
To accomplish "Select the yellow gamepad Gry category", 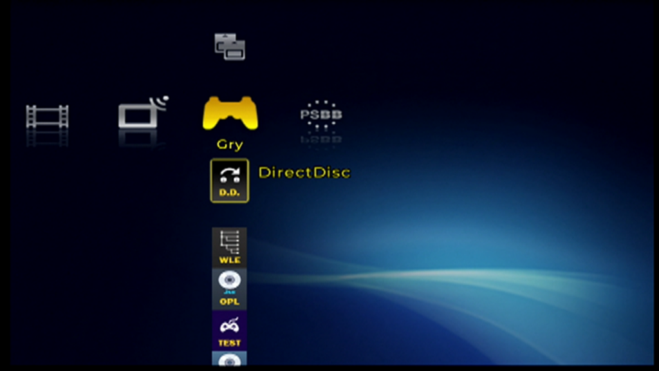I will tap(230, 113).
